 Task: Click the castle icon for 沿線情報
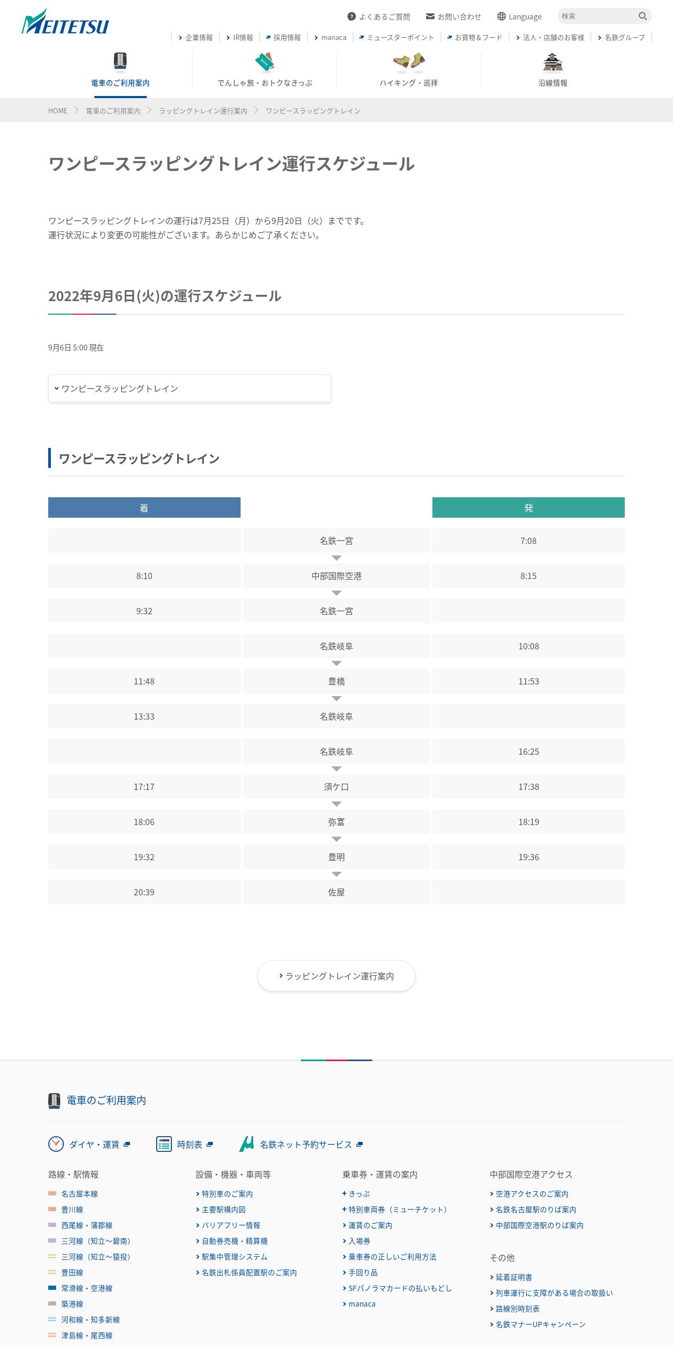553,62
